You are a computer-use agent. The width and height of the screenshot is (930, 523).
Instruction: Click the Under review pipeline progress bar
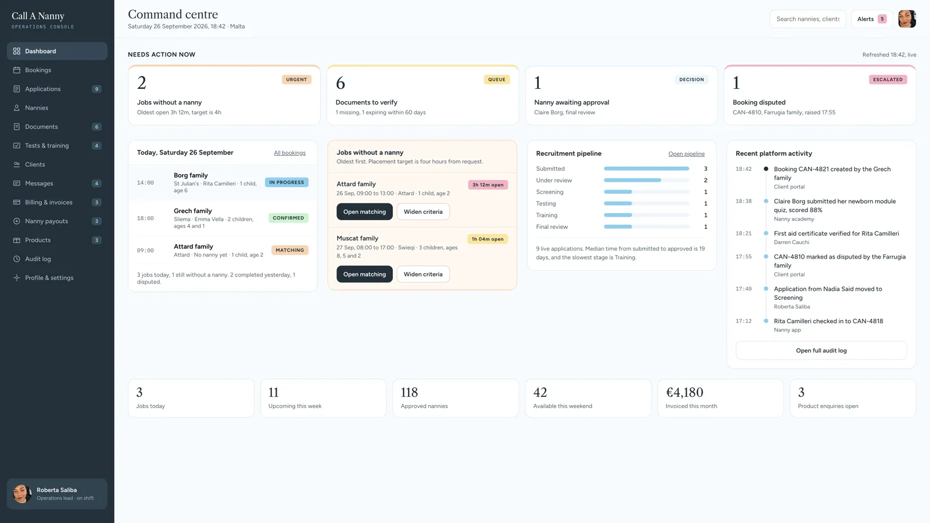(x=646, y=180)
